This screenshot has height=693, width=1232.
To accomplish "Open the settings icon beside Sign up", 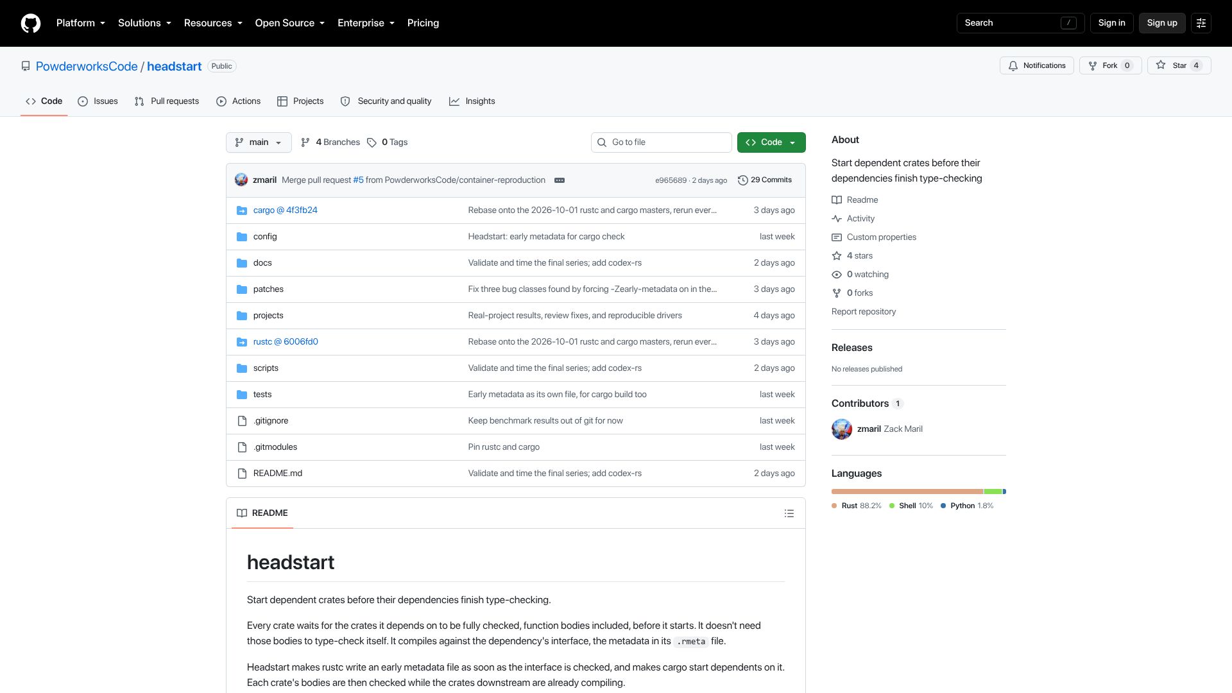I will point(1201,23).
